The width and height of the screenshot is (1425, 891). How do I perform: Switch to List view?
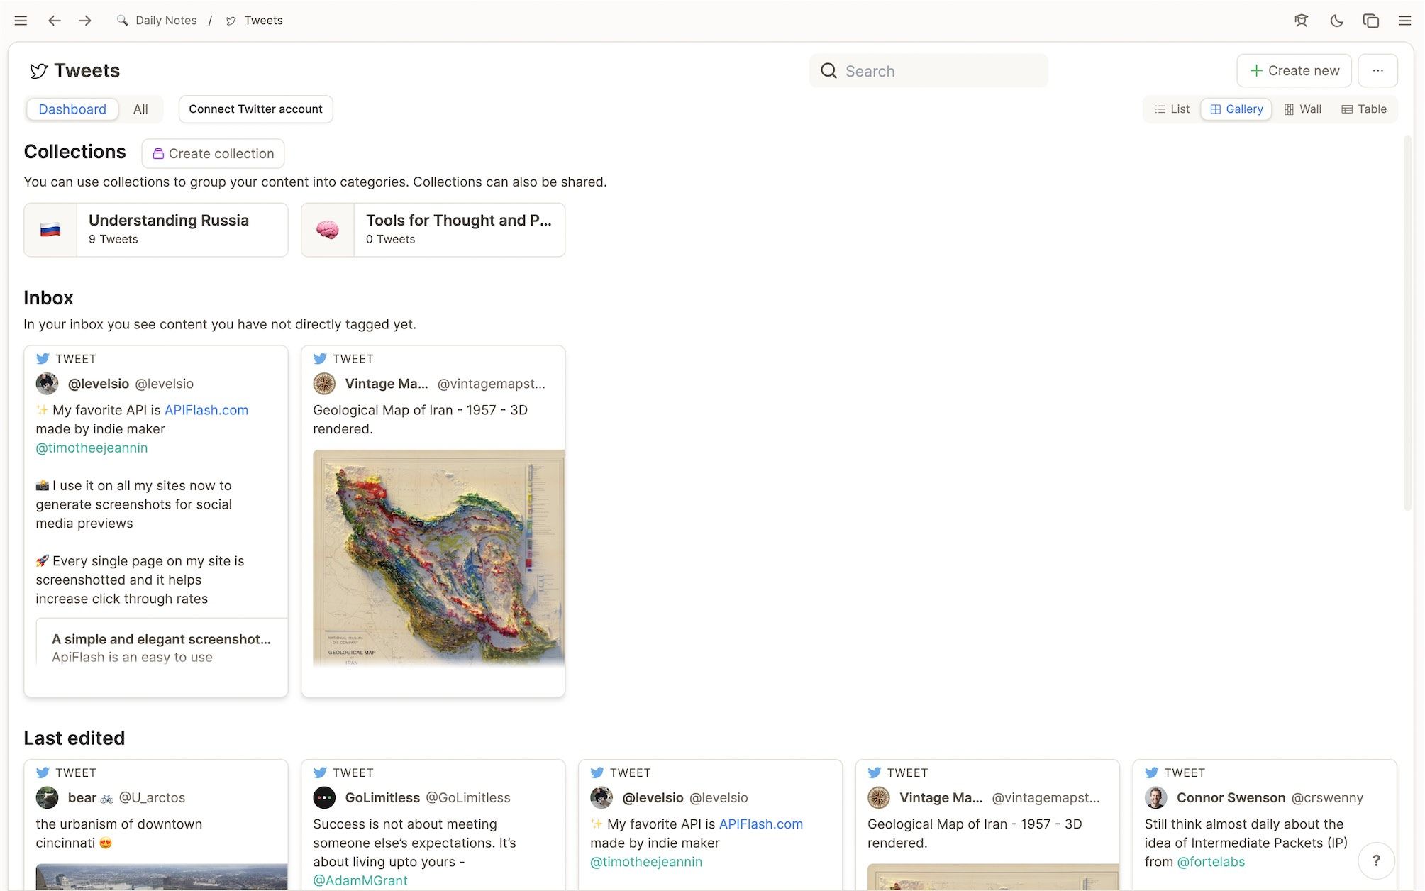click(1171, 109)
